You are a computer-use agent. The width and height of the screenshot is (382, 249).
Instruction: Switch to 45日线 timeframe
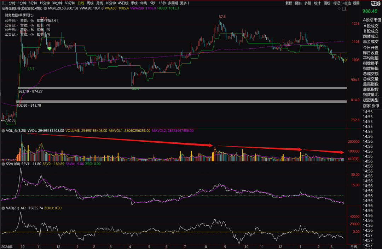(123, 3)
